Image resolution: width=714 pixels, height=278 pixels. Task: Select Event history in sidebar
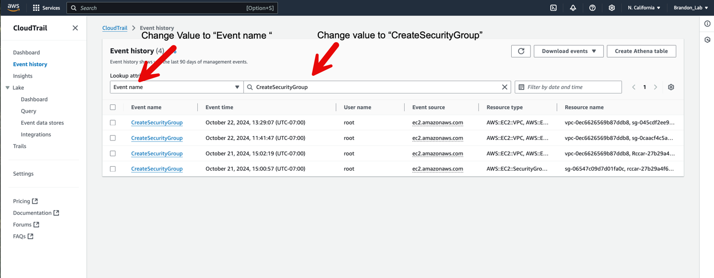click(x=30, y=64)
